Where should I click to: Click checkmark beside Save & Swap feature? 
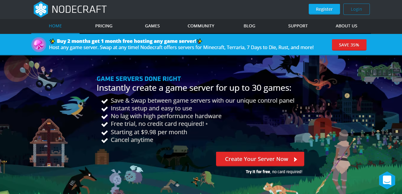[x=104, y=101]
